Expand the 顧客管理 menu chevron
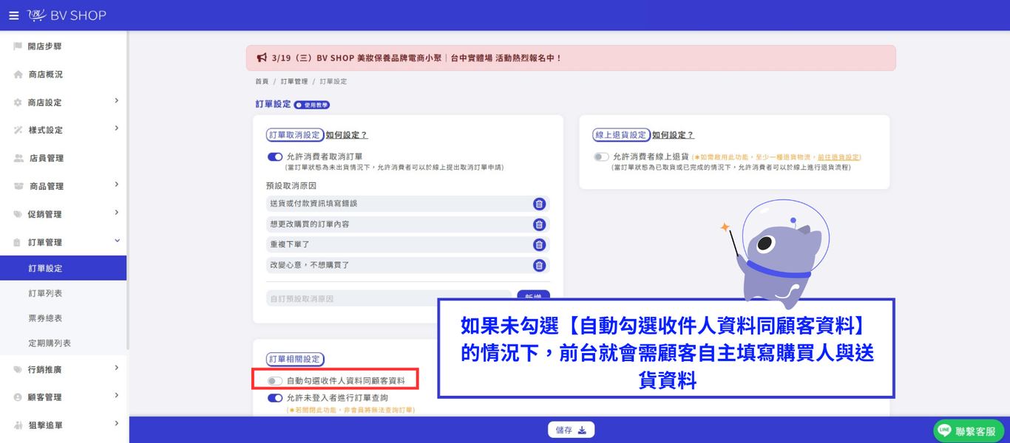Screen dimensions: 1010x443 coord(116,396)
